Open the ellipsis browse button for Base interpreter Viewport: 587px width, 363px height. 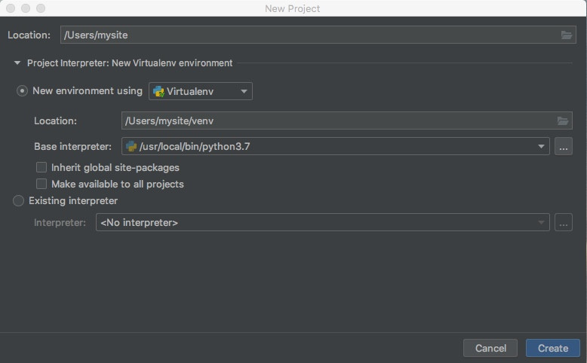pos(564,146)
